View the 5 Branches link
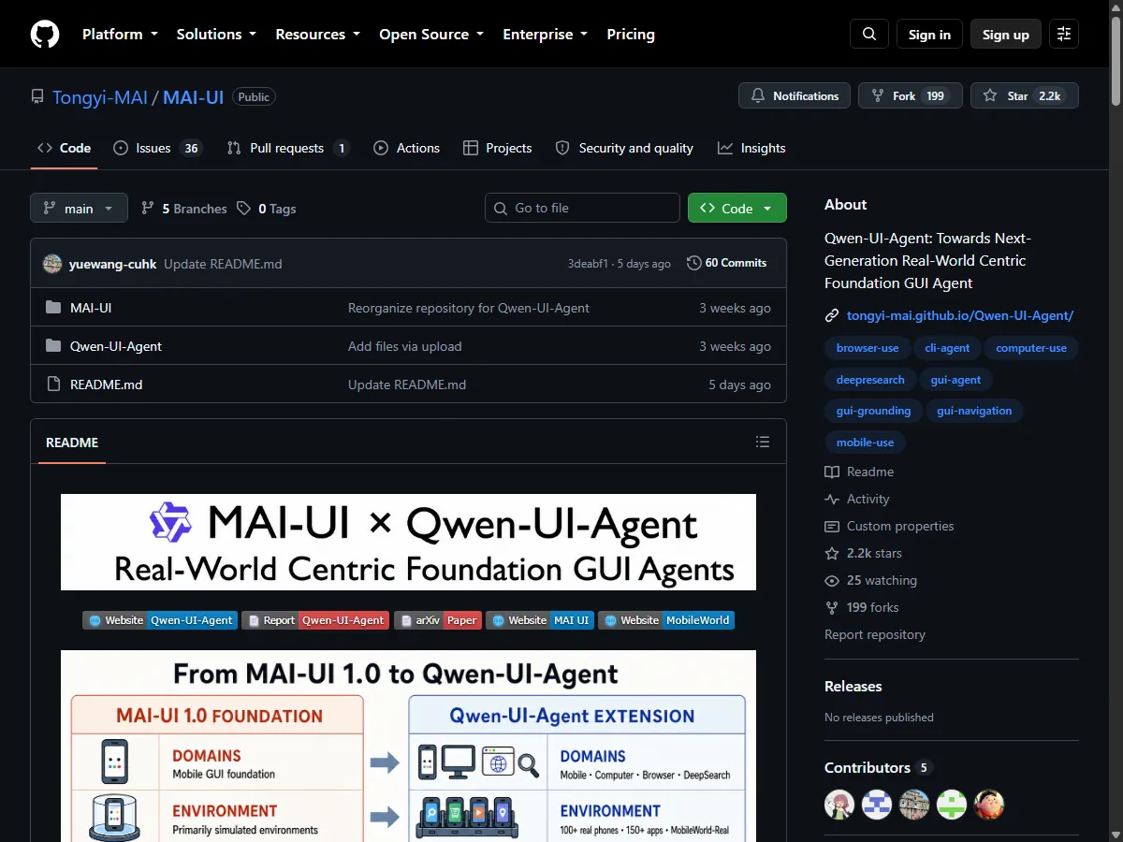1123x842 pixels. tap(184, 209)
